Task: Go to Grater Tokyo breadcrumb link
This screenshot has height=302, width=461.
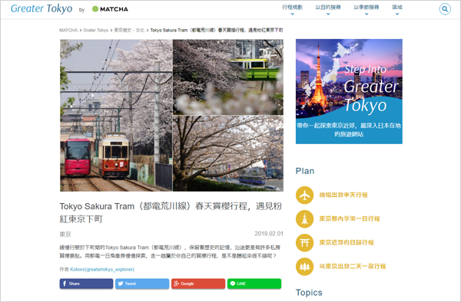Action: [96, 30]
